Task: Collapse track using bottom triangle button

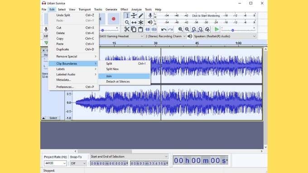Action: pyautogui.click(x=43, y=118)
